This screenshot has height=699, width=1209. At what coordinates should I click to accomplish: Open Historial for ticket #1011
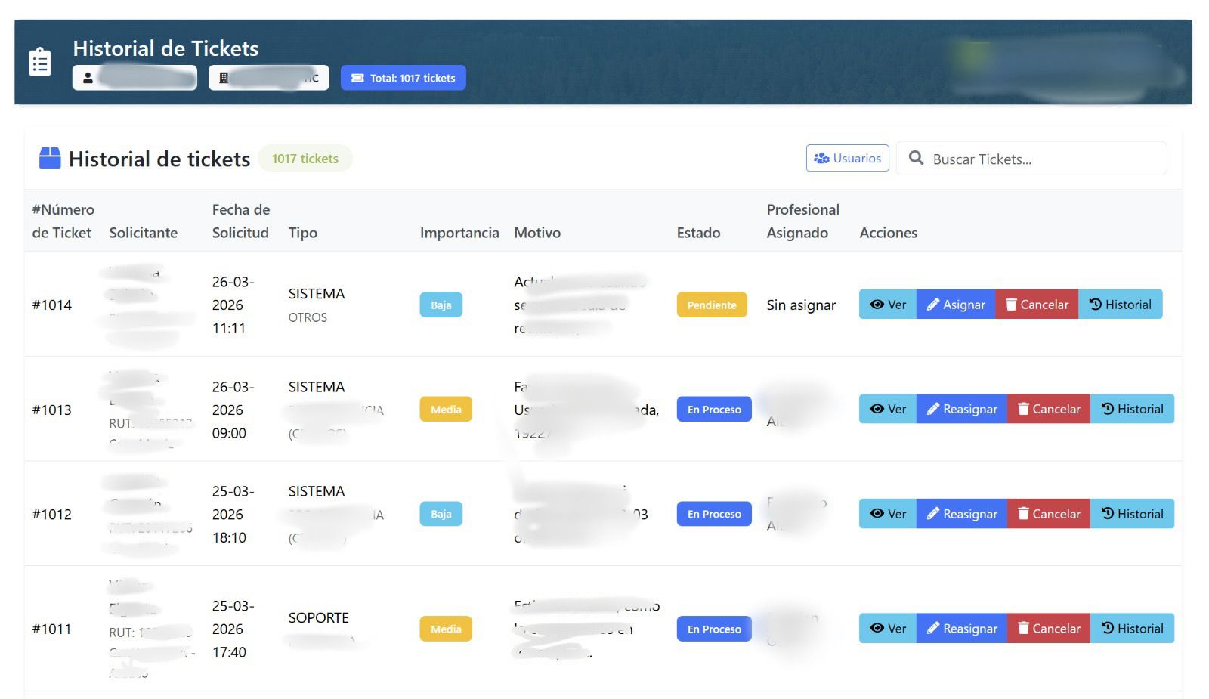pos(1132,629)
